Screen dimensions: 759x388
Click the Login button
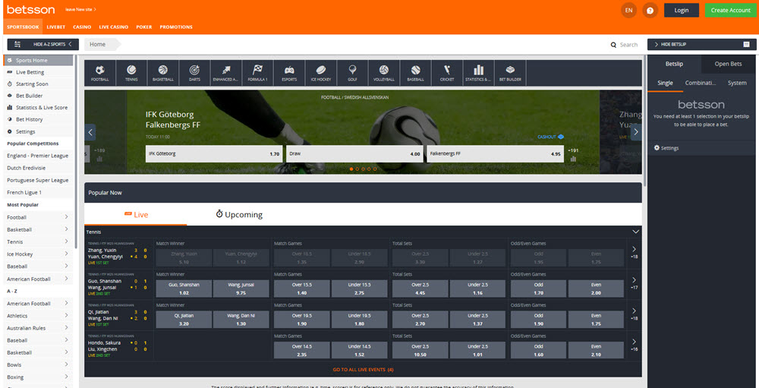point(681,10)
